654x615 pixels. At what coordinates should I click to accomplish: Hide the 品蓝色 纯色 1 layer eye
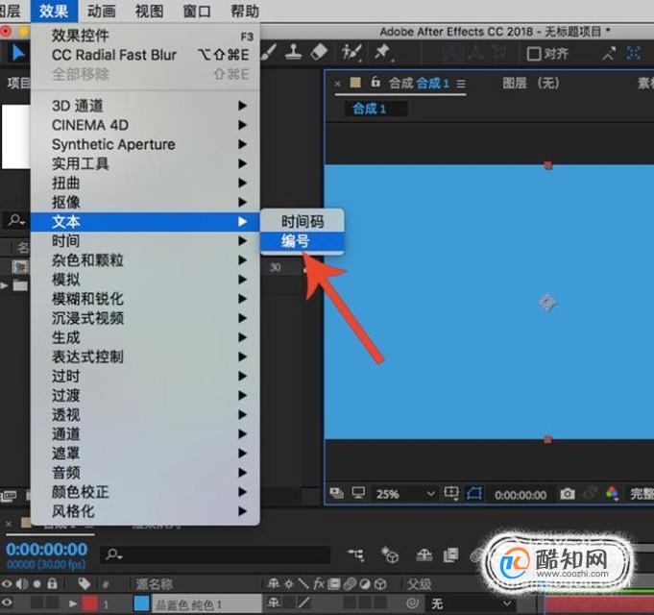point(7,603)
